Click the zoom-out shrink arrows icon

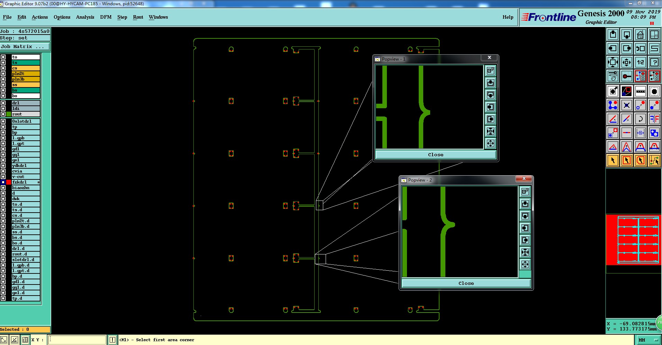pyautogui.click(x=627, y=62)
